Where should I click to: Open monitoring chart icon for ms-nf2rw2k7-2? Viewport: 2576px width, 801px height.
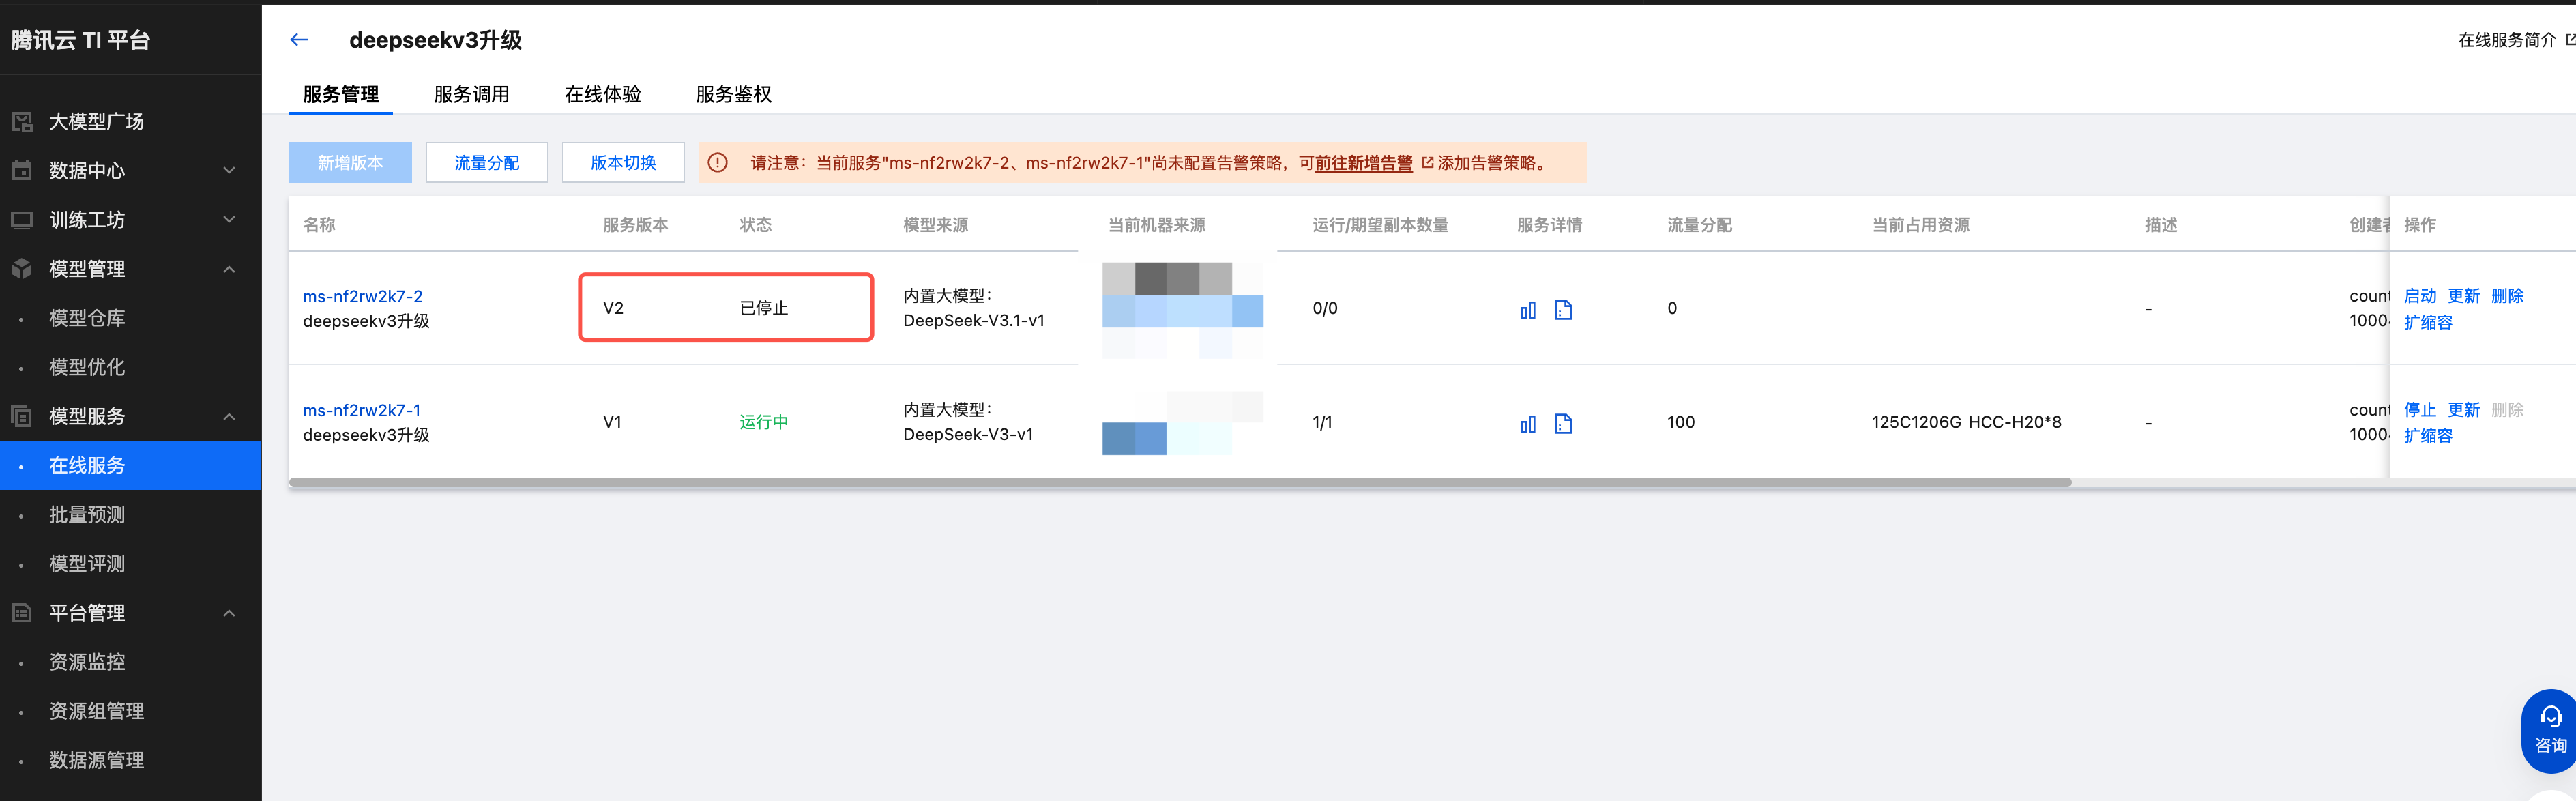1527,310
